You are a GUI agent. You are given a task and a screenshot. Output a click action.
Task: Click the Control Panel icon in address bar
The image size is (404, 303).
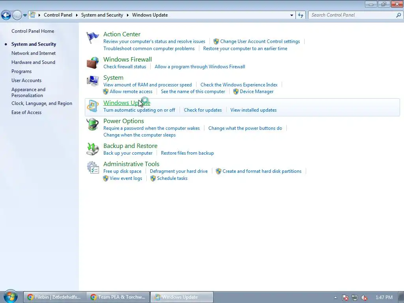pyautogui.click(x=32, y=15)
